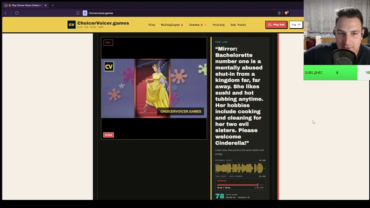Click the REFERENCE VOICE label

coord(223,160)
